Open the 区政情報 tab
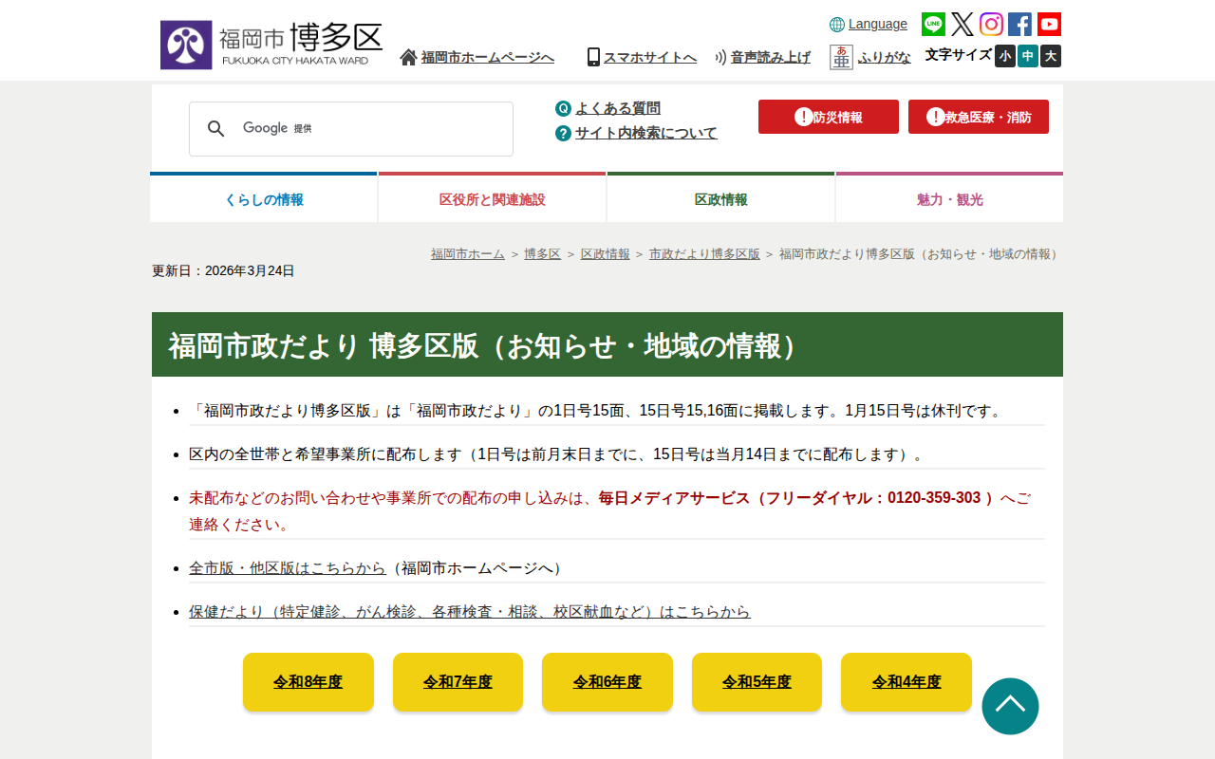 721,198
